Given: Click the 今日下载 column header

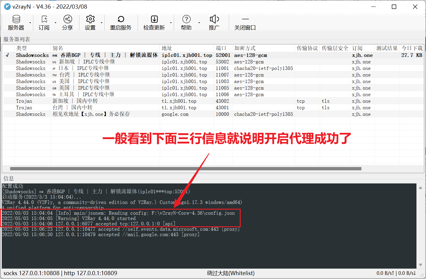Looking at the screenshot, I should 412,48.
